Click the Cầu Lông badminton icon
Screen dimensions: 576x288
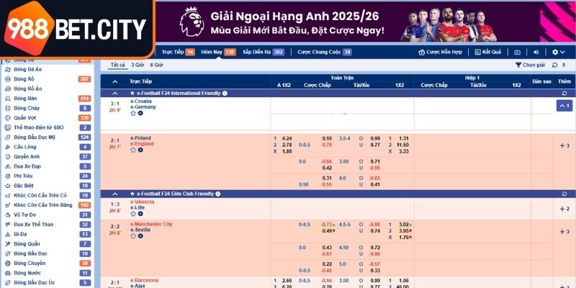click(7, 147)
